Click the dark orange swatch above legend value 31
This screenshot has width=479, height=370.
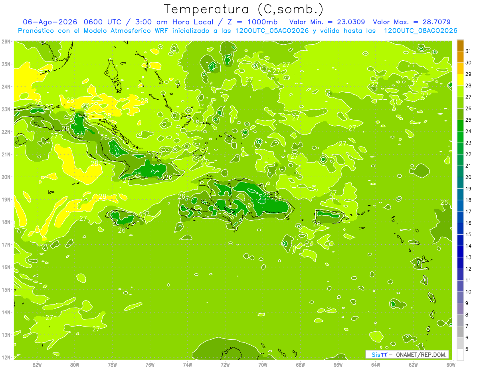[460, 46]
